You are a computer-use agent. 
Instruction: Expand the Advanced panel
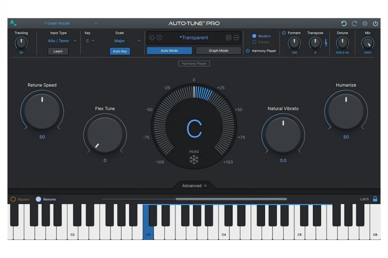(x=194, y=186)
